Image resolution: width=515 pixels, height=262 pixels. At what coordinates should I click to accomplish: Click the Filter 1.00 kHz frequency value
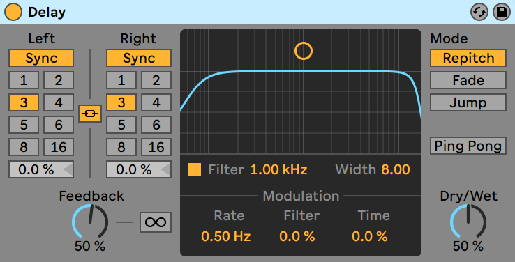click(279, 169)
